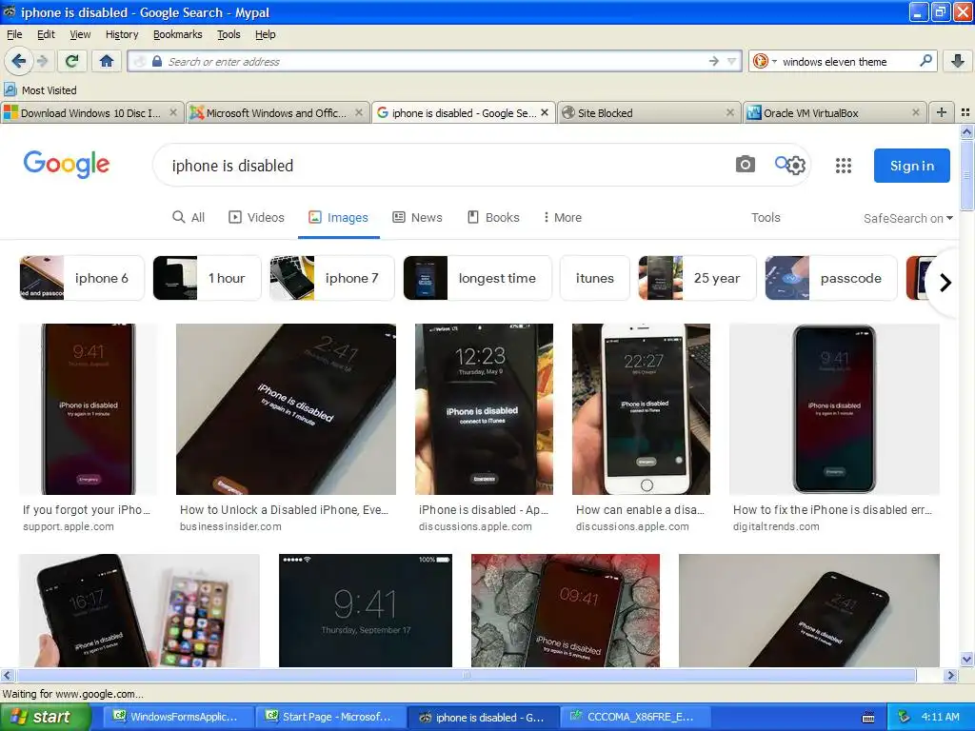Open the Help menu
This screenshot has height=731, width=975.
coord(265,34)
